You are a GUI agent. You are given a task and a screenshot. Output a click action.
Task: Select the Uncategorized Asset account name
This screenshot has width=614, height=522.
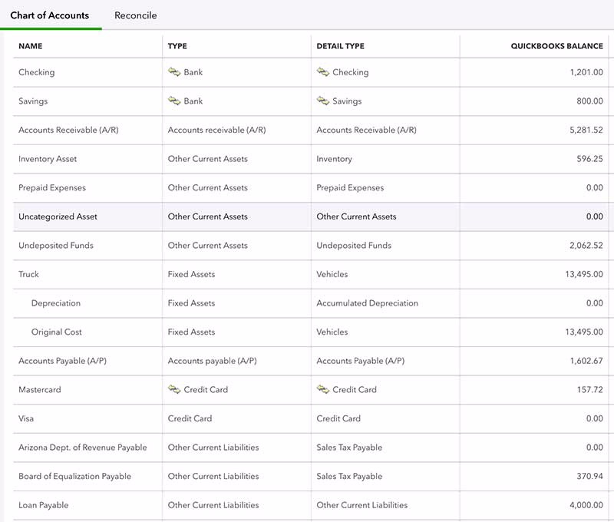[x=58, y=216]
